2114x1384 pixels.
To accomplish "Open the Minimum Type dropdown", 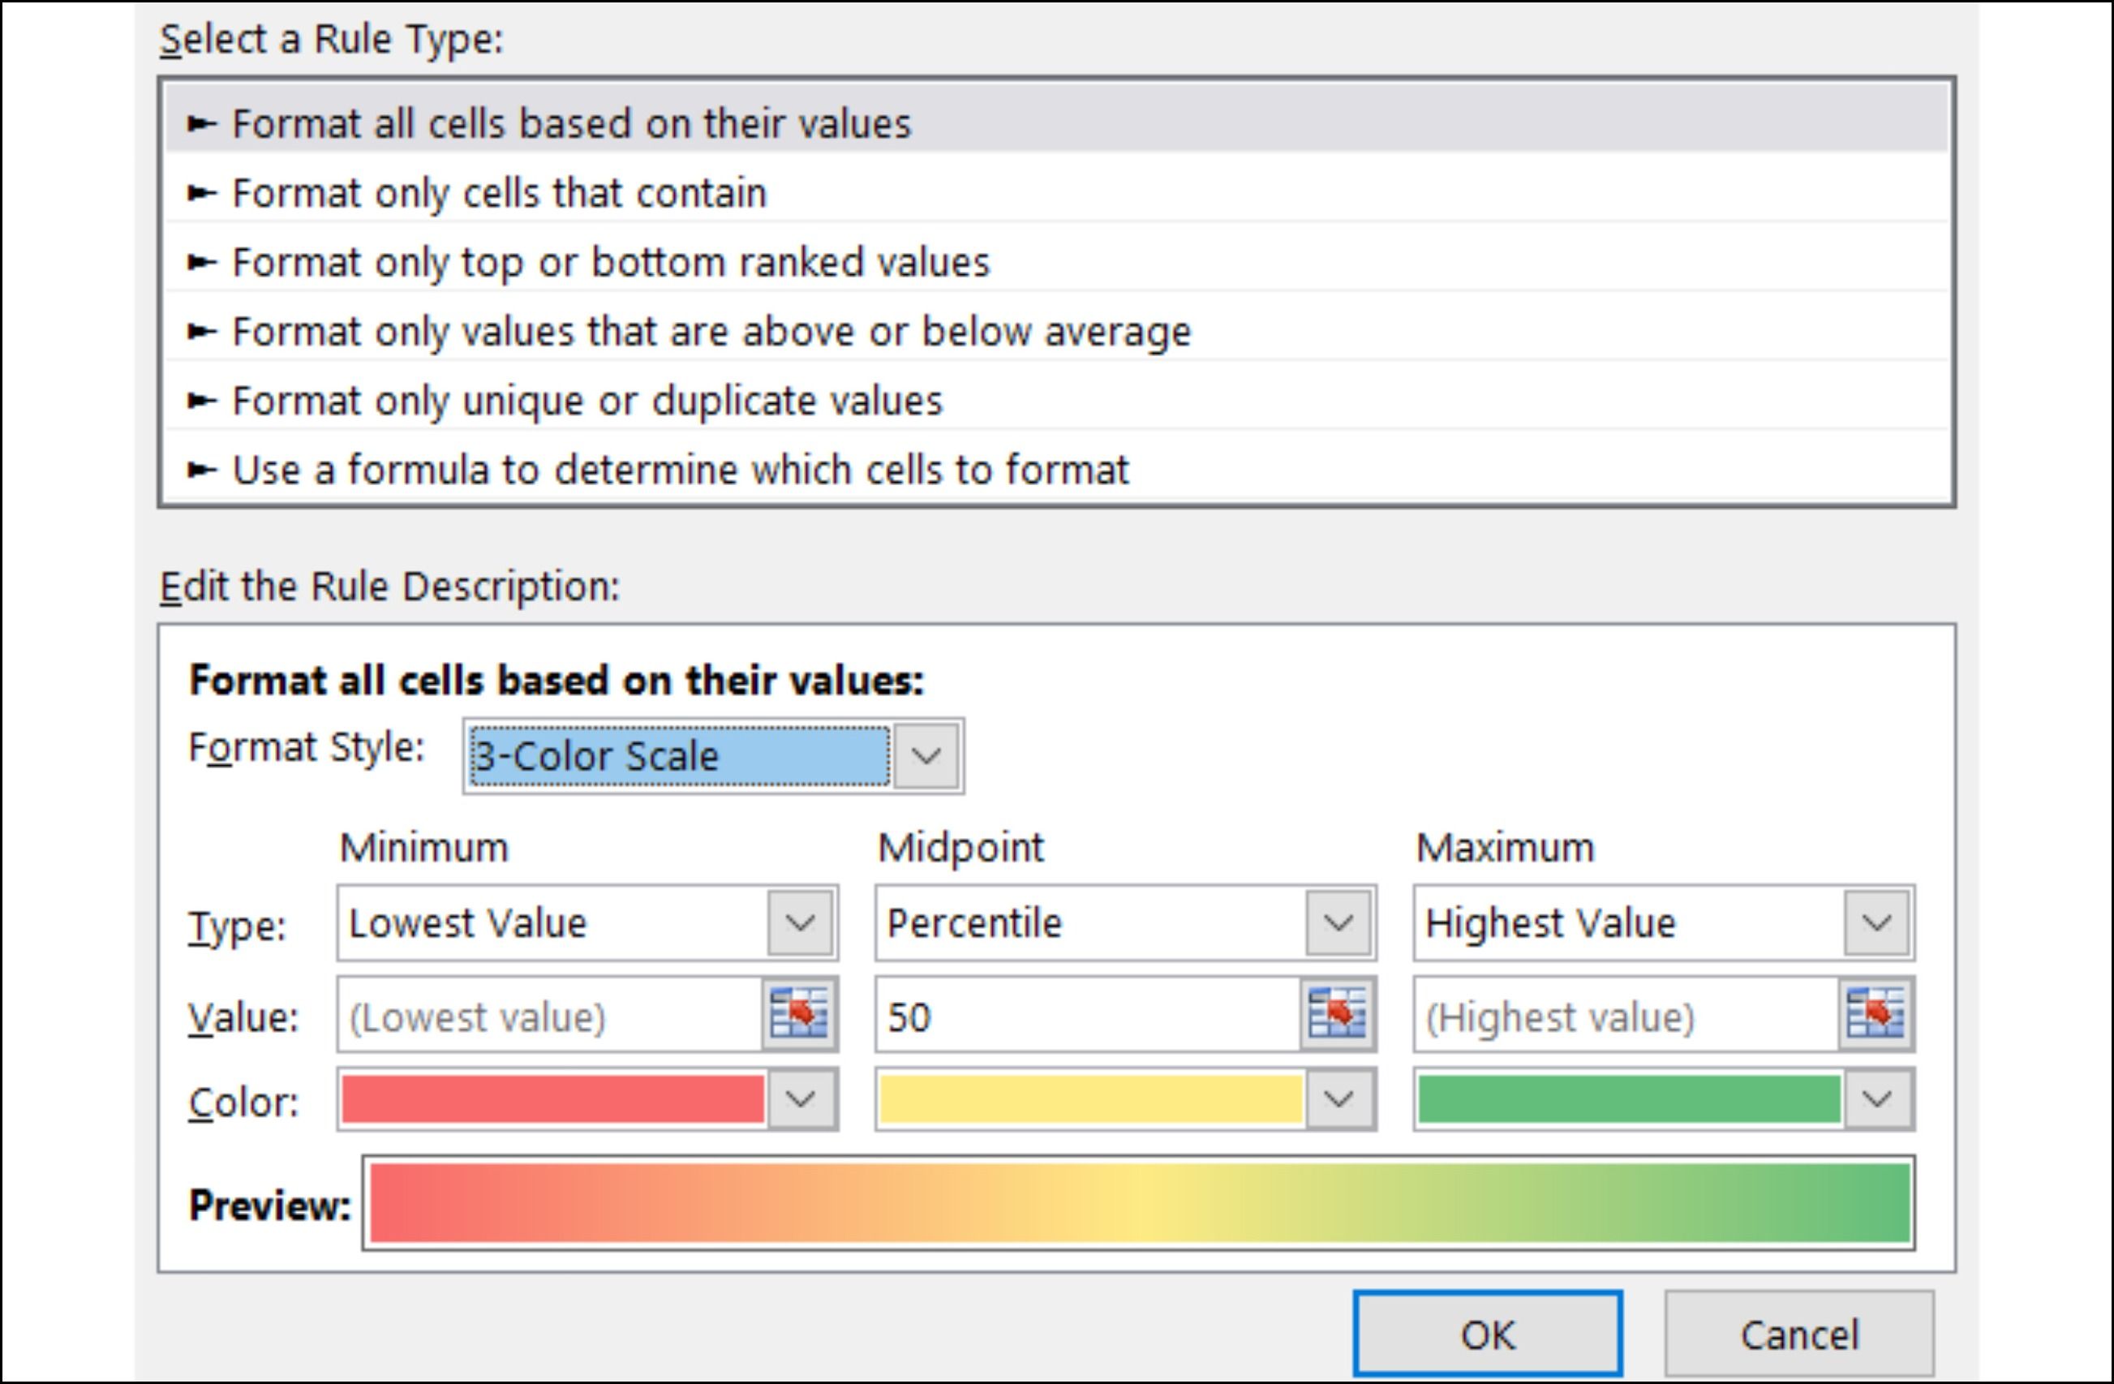I will coord(801,923).
